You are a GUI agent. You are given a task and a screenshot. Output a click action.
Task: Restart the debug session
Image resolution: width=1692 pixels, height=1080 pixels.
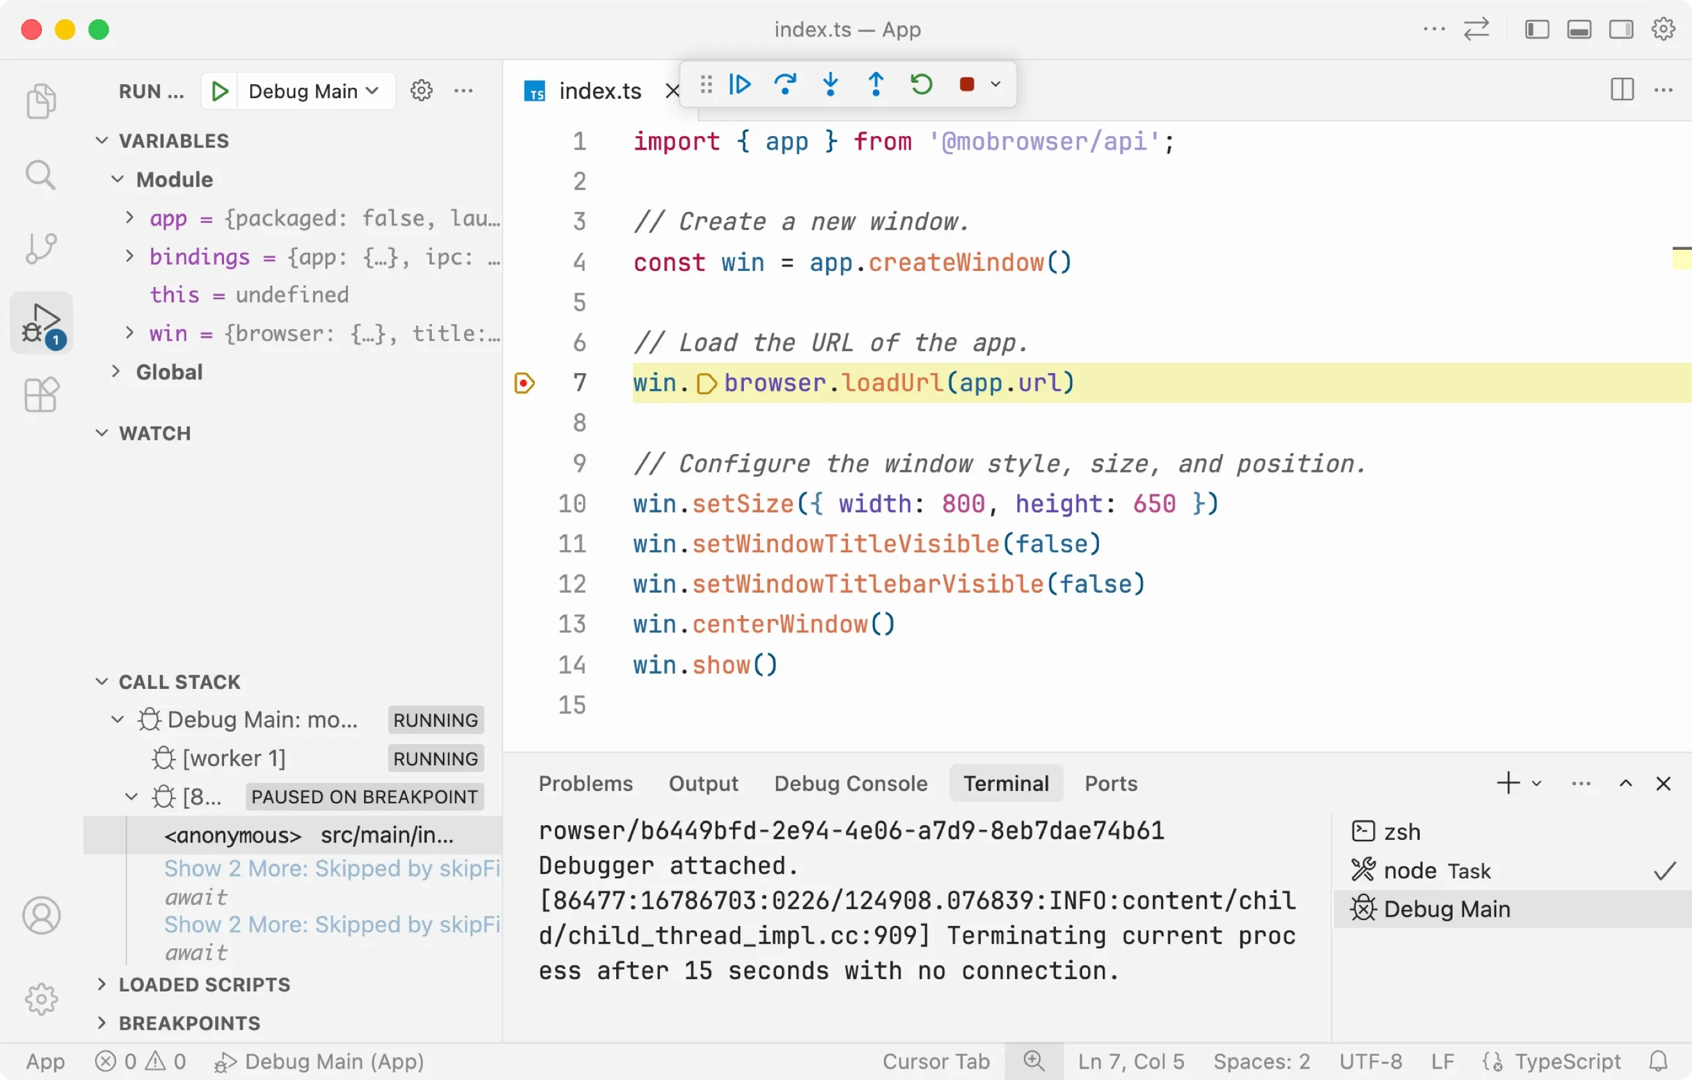[921, 84]
